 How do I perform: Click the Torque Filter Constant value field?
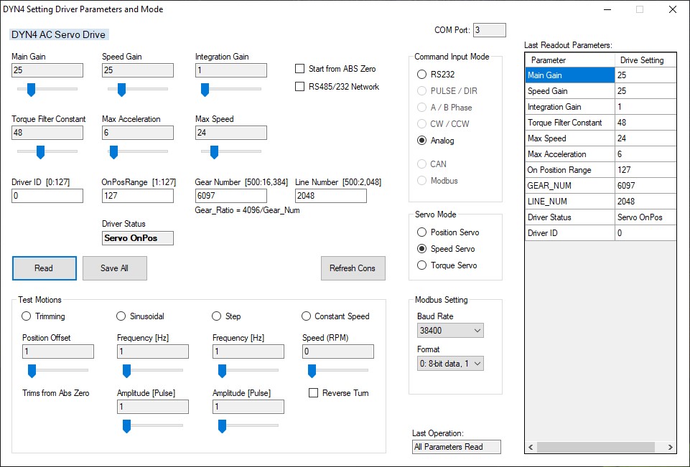[47, 133]
